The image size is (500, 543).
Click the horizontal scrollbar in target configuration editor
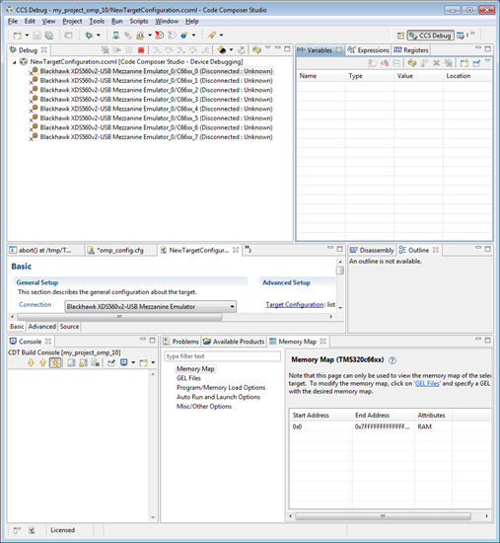[119, 317]
